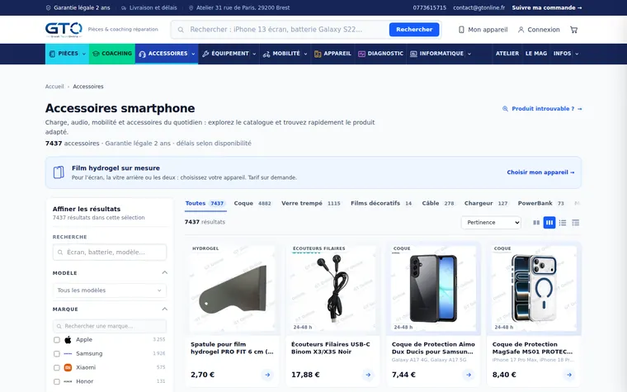Tick the Apple brand checkbox
Screen dimensions: 627x392
pos(57,340)
